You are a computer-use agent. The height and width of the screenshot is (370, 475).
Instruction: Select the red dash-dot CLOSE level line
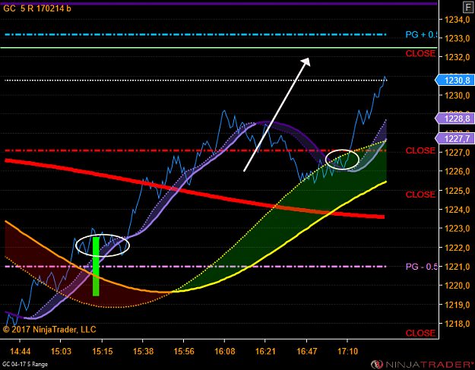[195, 150]
